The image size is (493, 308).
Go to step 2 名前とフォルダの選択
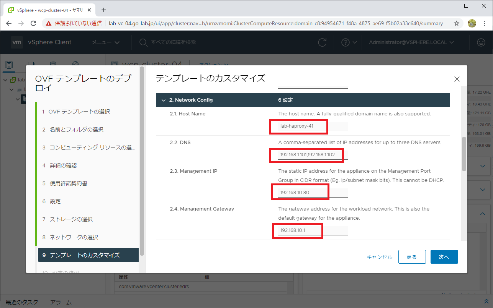[73, 130]
